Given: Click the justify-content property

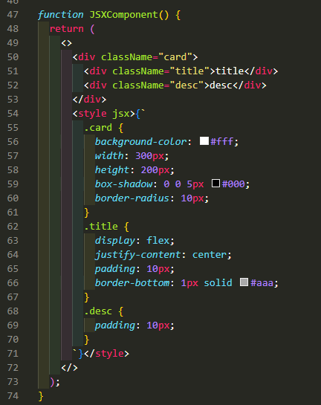Looking at the screenshot, I should tap(137, 255).
